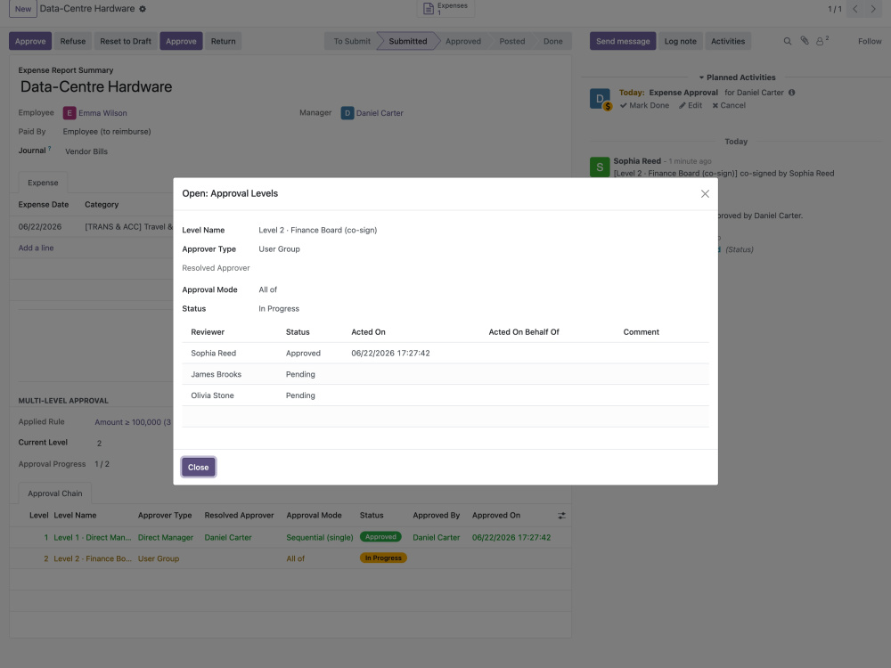Click James Brooks reviewer row

(445, 374)
